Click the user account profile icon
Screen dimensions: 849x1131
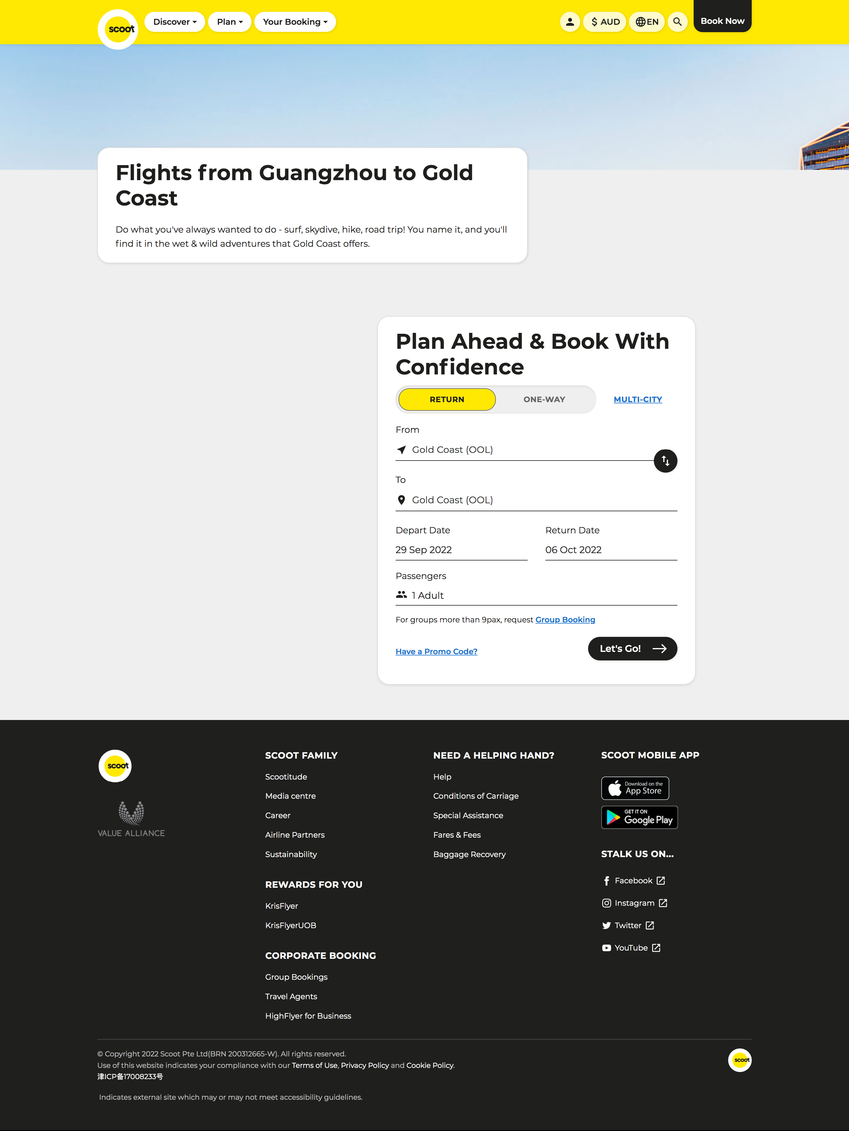[x=570, y=22]
